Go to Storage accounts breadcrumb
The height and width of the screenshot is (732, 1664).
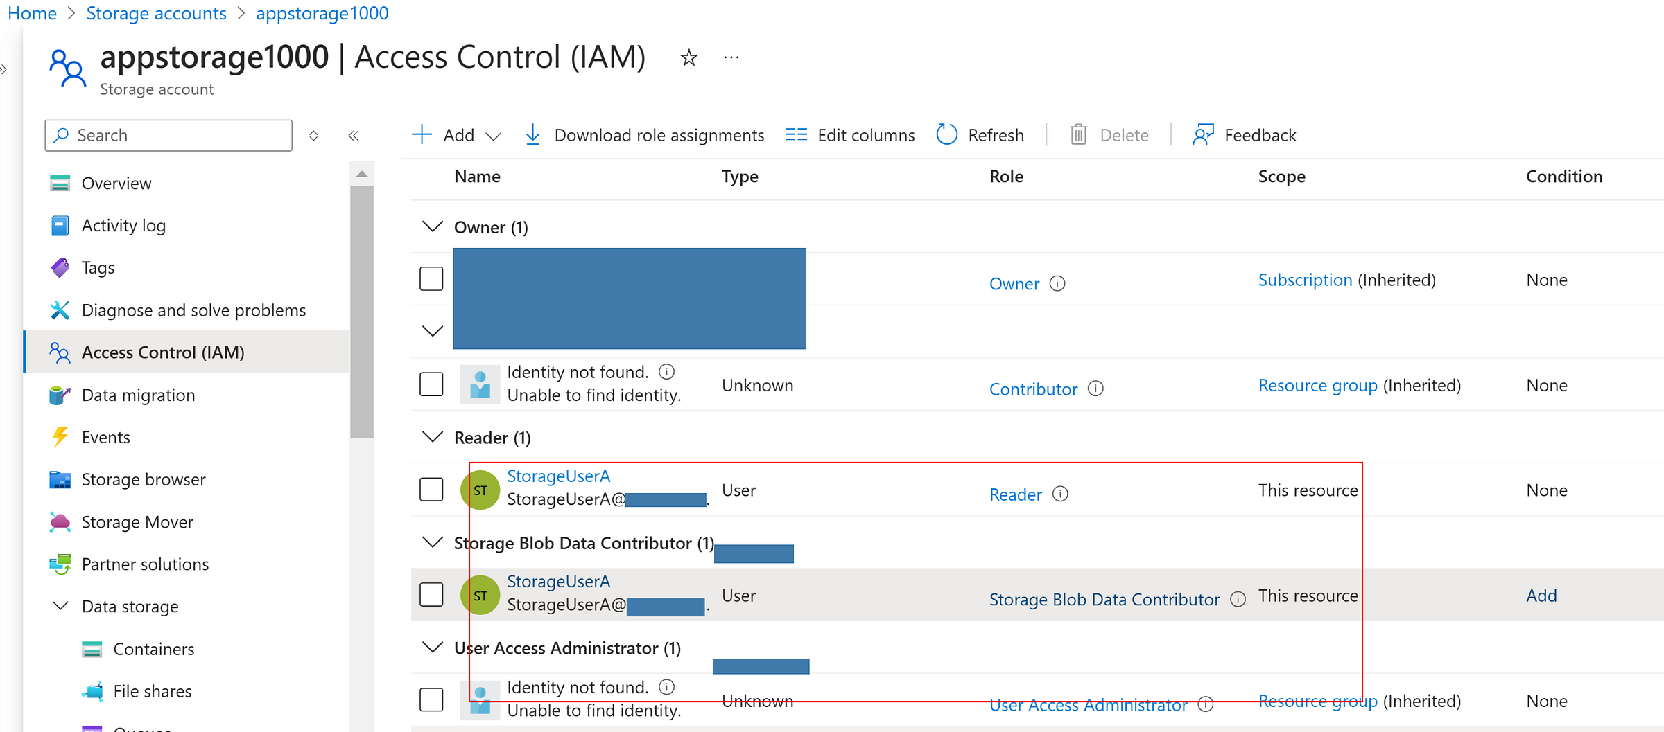156,13
